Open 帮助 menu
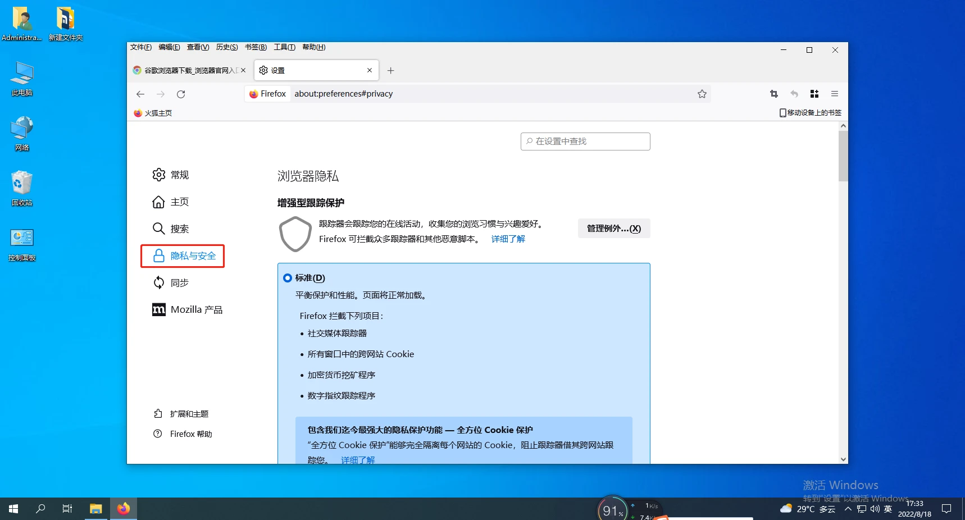 [313, 47]
